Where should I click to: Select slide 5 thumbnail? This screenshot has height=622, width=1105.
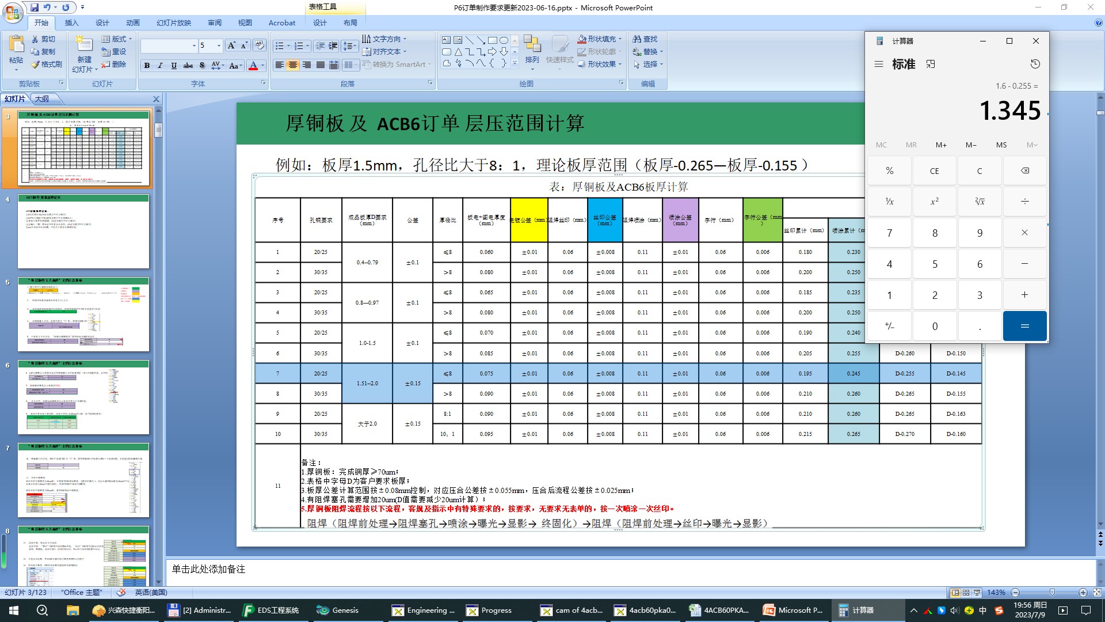pos(83,314)
